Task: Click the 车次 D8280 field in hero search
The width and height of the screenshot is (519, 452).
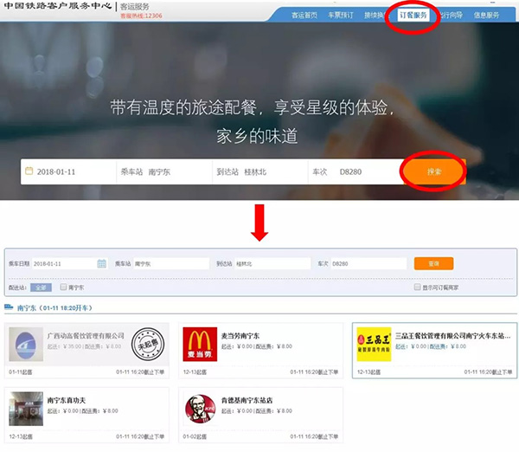Action: point(359,171)
